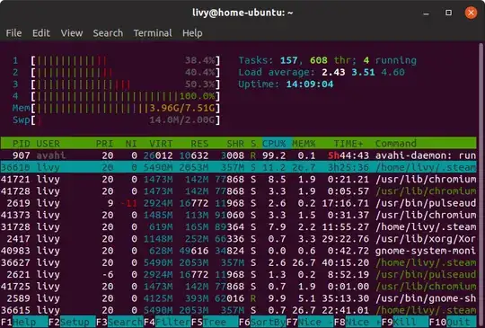Image resolution: width=485 pixels, height=328 pixels.
Task: Click F9 Kill in the function bar
Action: (x=405, y=322)
